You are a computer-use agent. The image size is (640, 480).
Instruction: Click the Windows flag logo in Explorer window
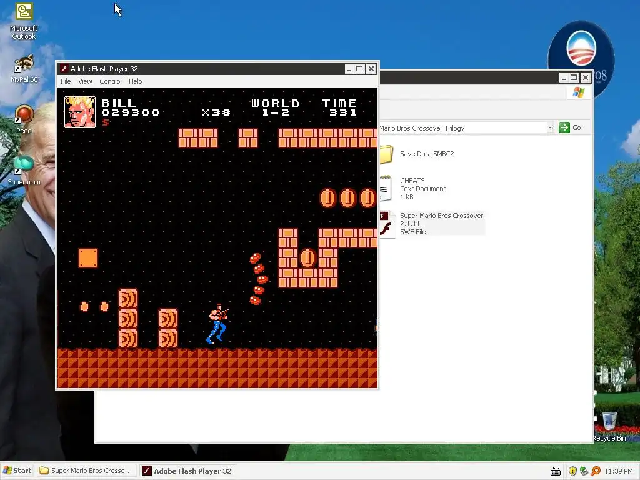[x=578, y=92]
